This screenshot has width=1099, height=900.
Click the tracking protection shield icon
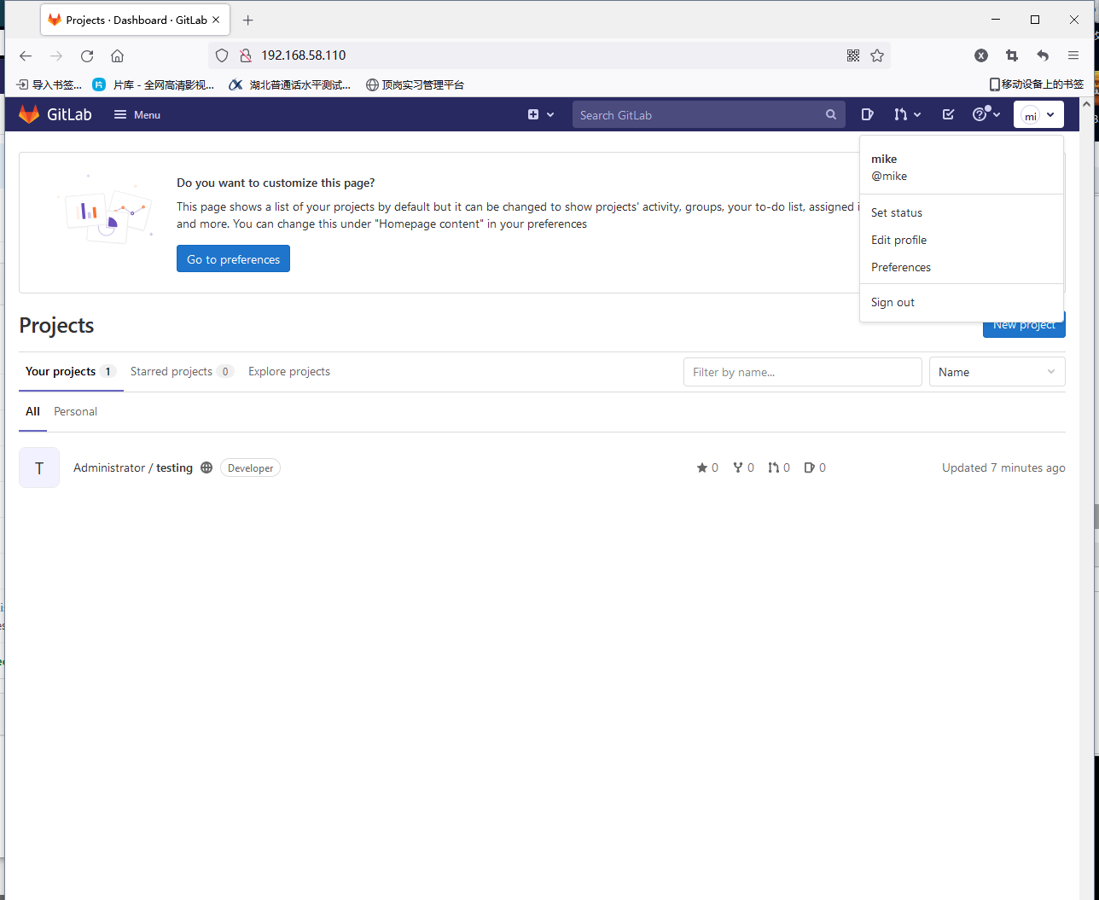click(222, 55)
